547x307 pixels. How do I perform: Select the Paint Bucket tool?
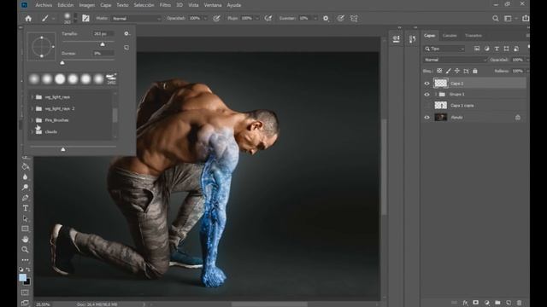(x=25, y=167)
